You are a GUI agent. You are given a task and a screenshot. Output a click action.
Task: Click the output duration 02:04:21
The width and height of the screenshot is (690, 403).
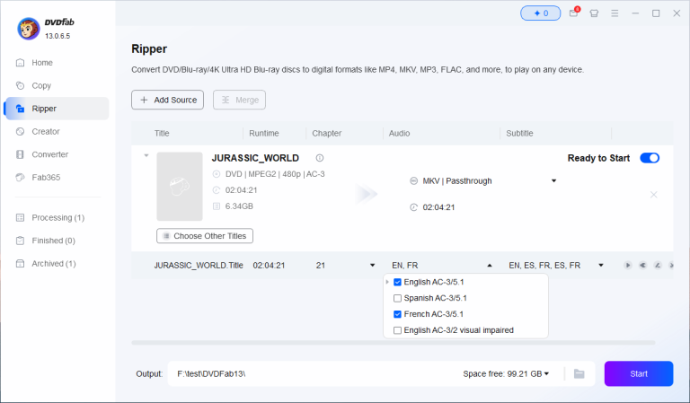438,207
